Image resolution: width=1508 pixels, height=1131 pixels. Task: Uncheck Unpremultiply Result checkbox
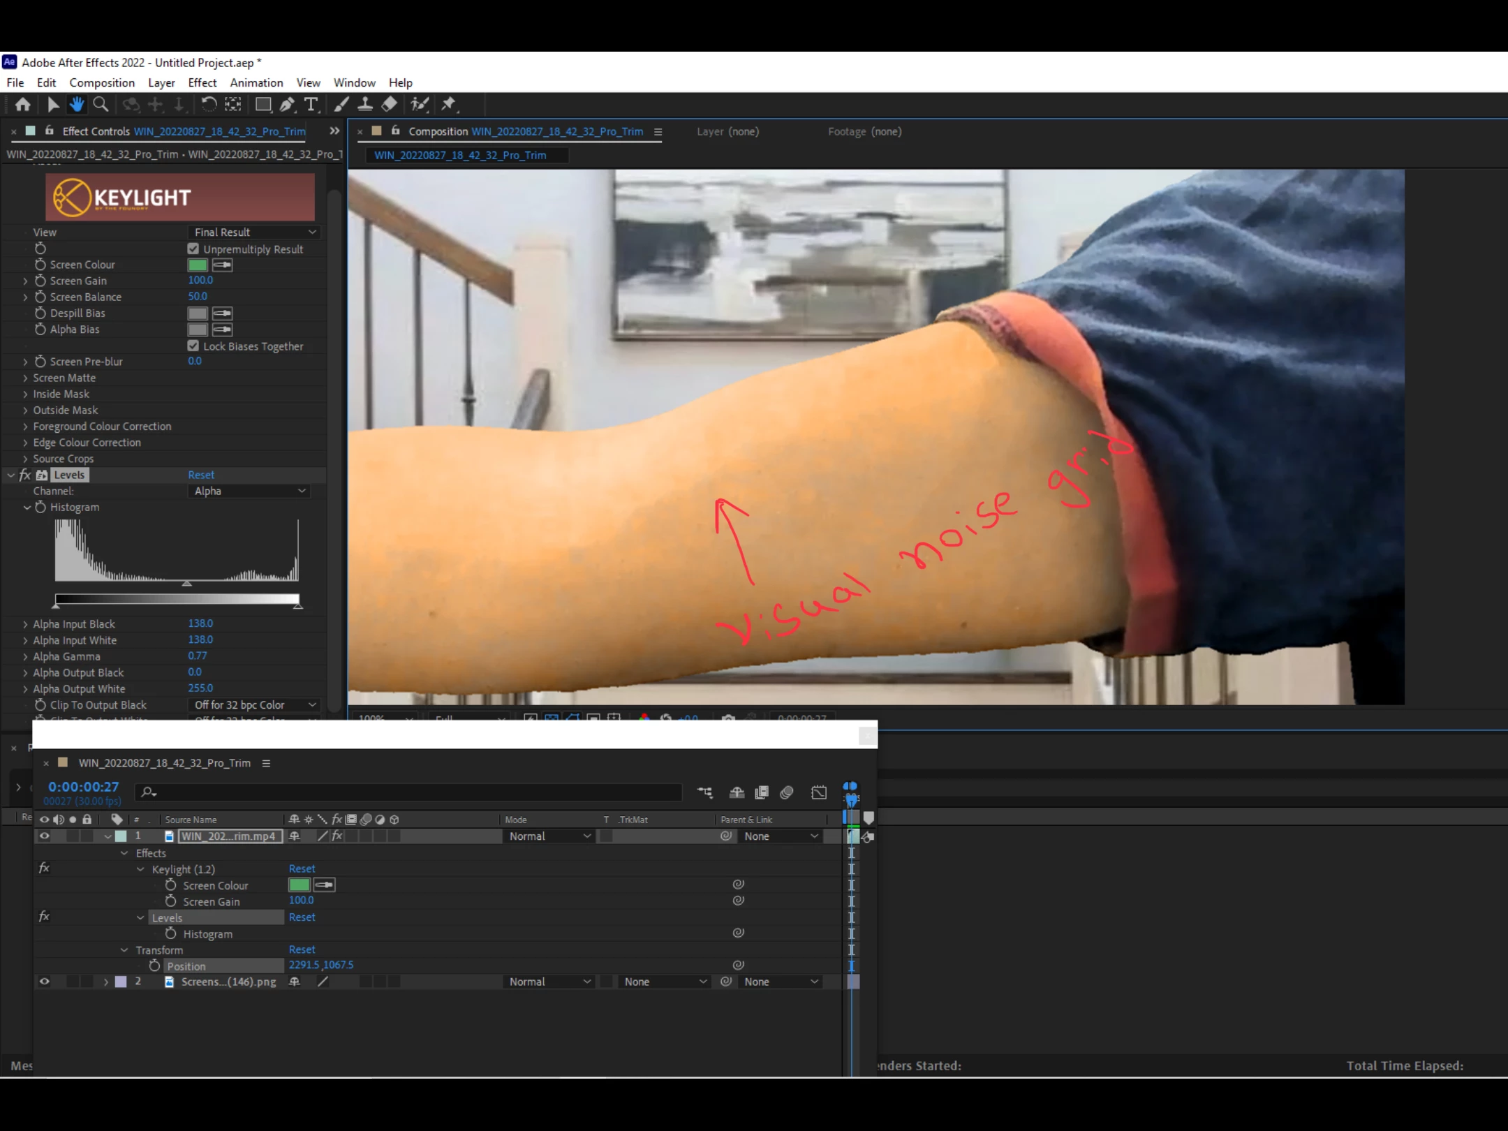click(193, 249)
